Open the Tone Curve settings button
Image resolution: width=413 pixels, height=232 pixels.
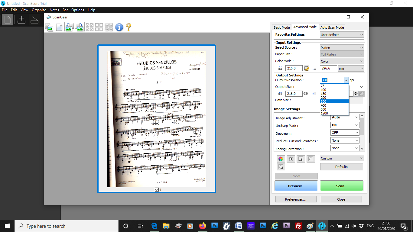pos(311,159)
